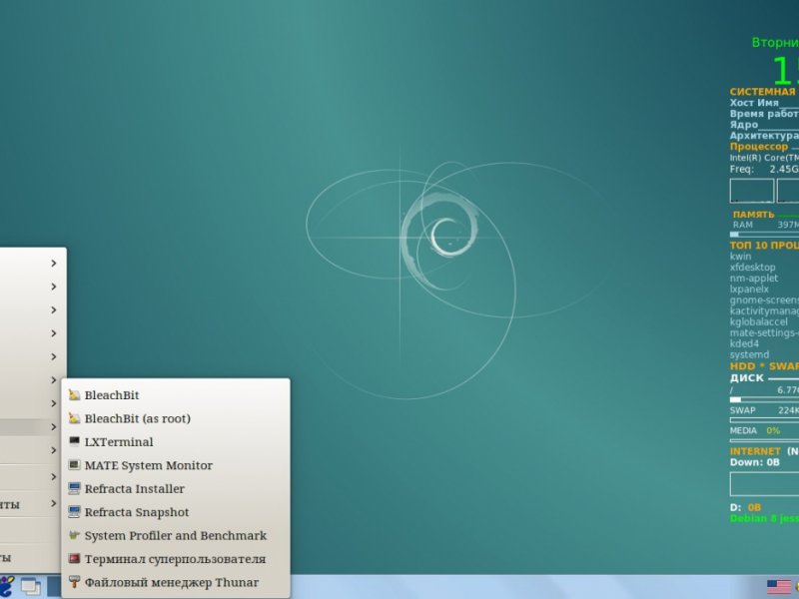Start LXTerminal from the menu
This screenshot has height=599, width=799.
[x=176, y=442]
